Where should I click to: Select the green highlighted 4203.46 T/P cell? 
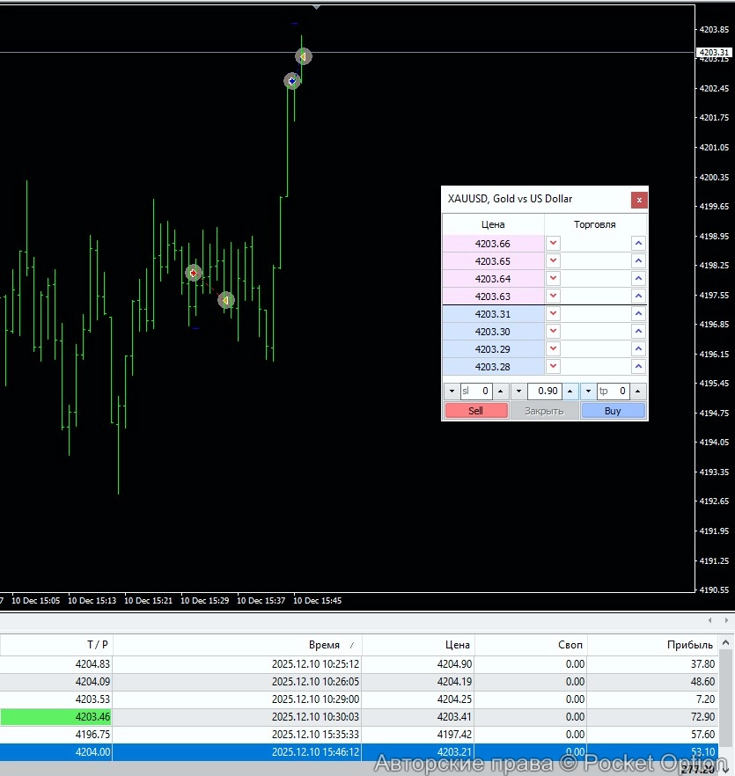(56, 717)
